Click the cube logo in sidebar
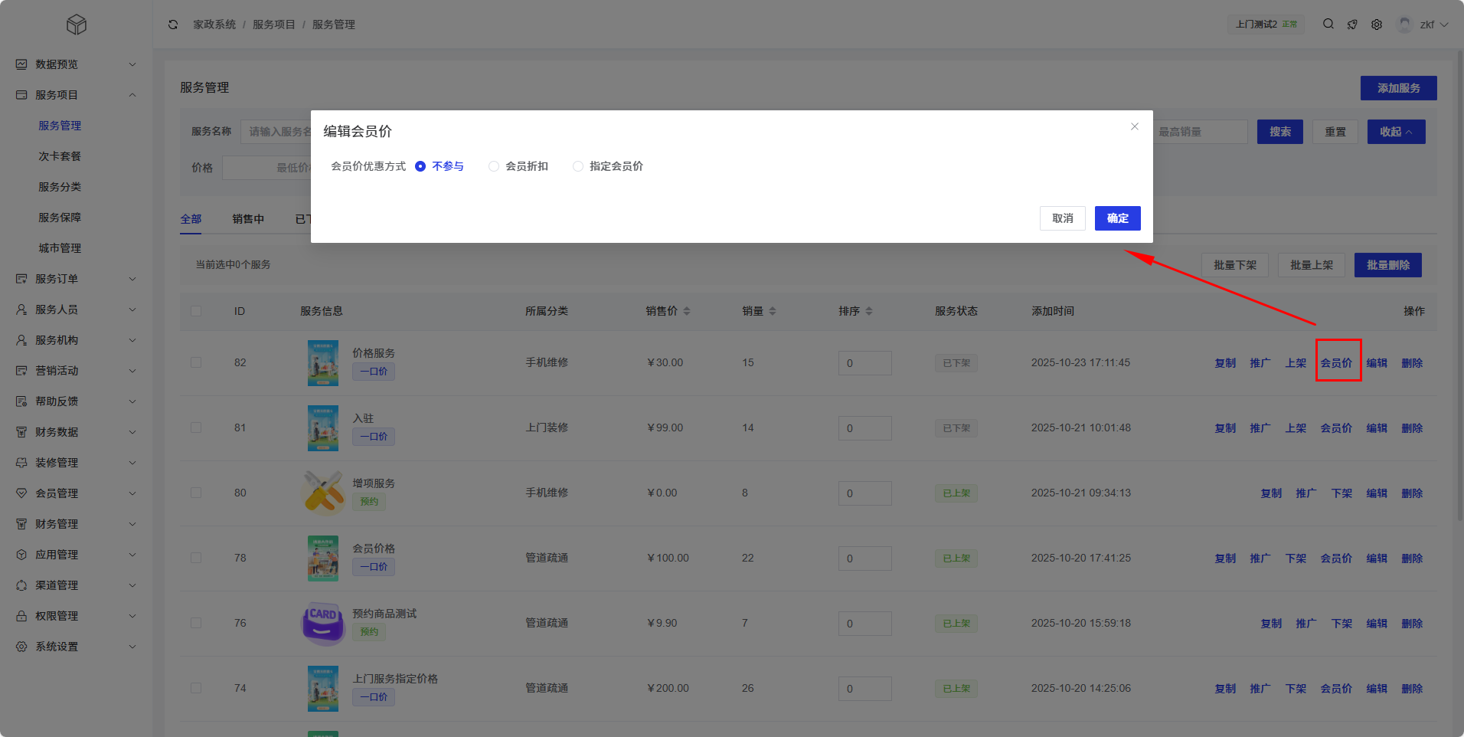This screenshot has height=737, width=1464. (x=77, y=25)
